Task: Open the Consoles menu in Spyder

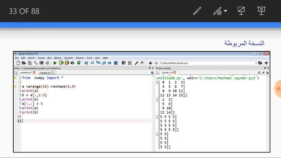Action: [68, 58]
